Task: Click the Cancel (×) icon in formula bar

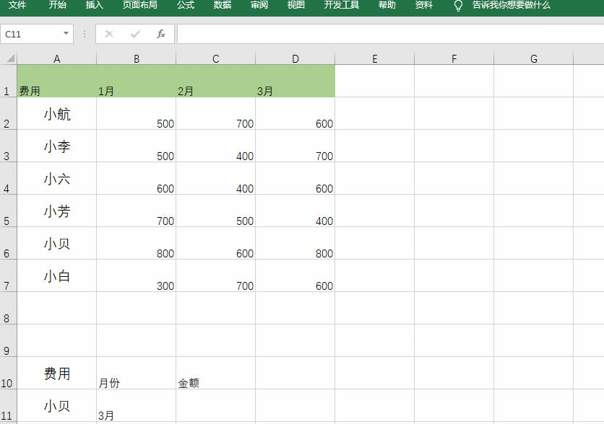Action: tap(109, 33)
